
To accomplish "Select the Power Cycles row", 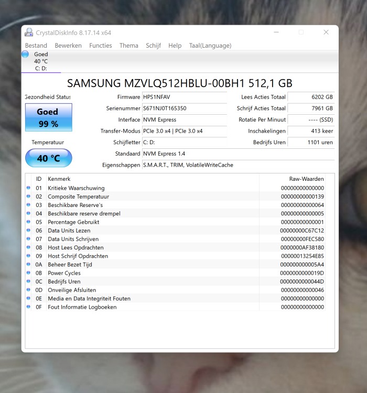I will (x=175, y=273).
